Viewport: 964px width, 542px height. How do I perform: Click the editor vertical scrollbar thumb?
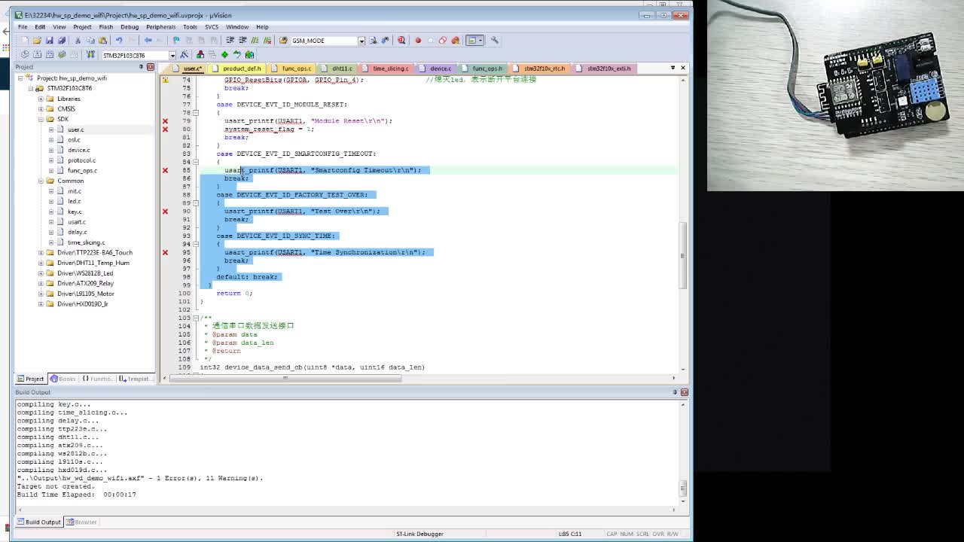pyautogui.click(x=683, y=255)
